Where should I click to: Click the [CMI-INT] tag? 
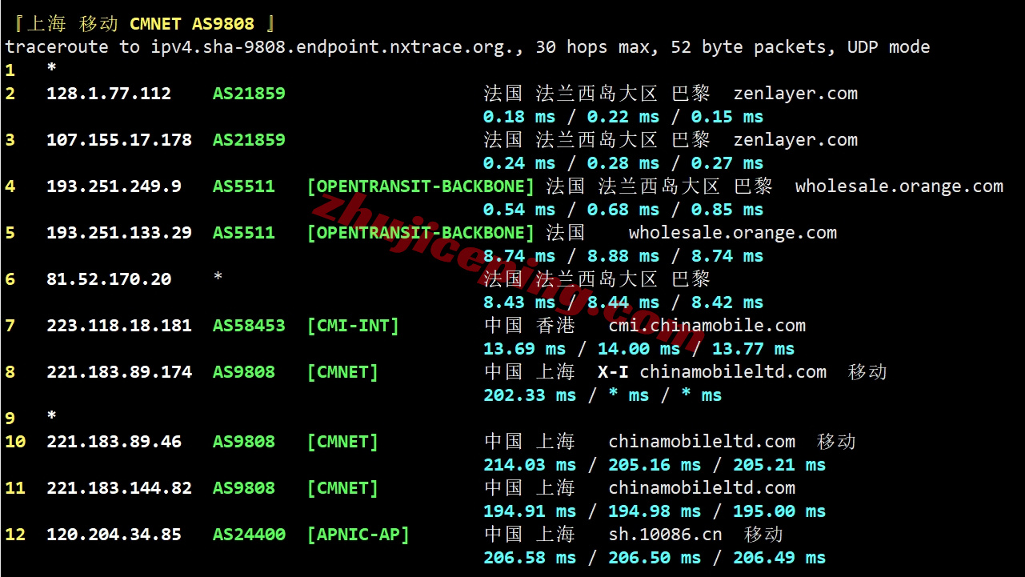click(353, 326)
